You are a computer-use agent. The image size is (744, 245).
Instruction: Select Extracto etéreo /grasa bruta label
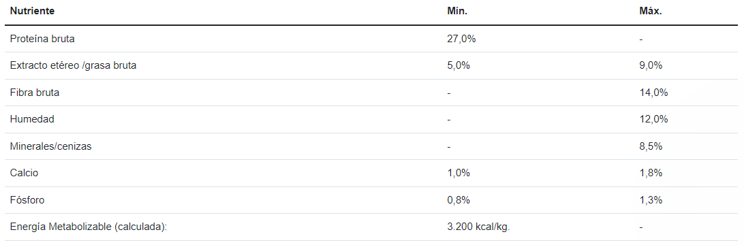pos(73,66)
